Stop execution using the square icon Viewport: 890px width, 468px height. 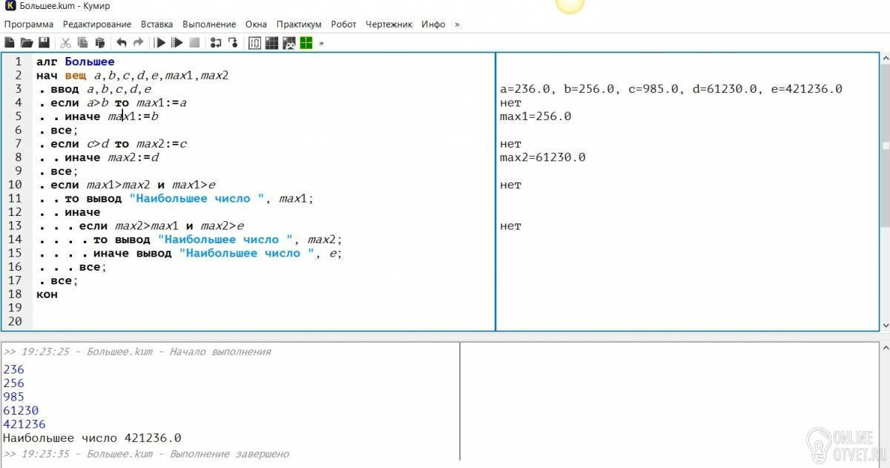click(x=194, y=43)
